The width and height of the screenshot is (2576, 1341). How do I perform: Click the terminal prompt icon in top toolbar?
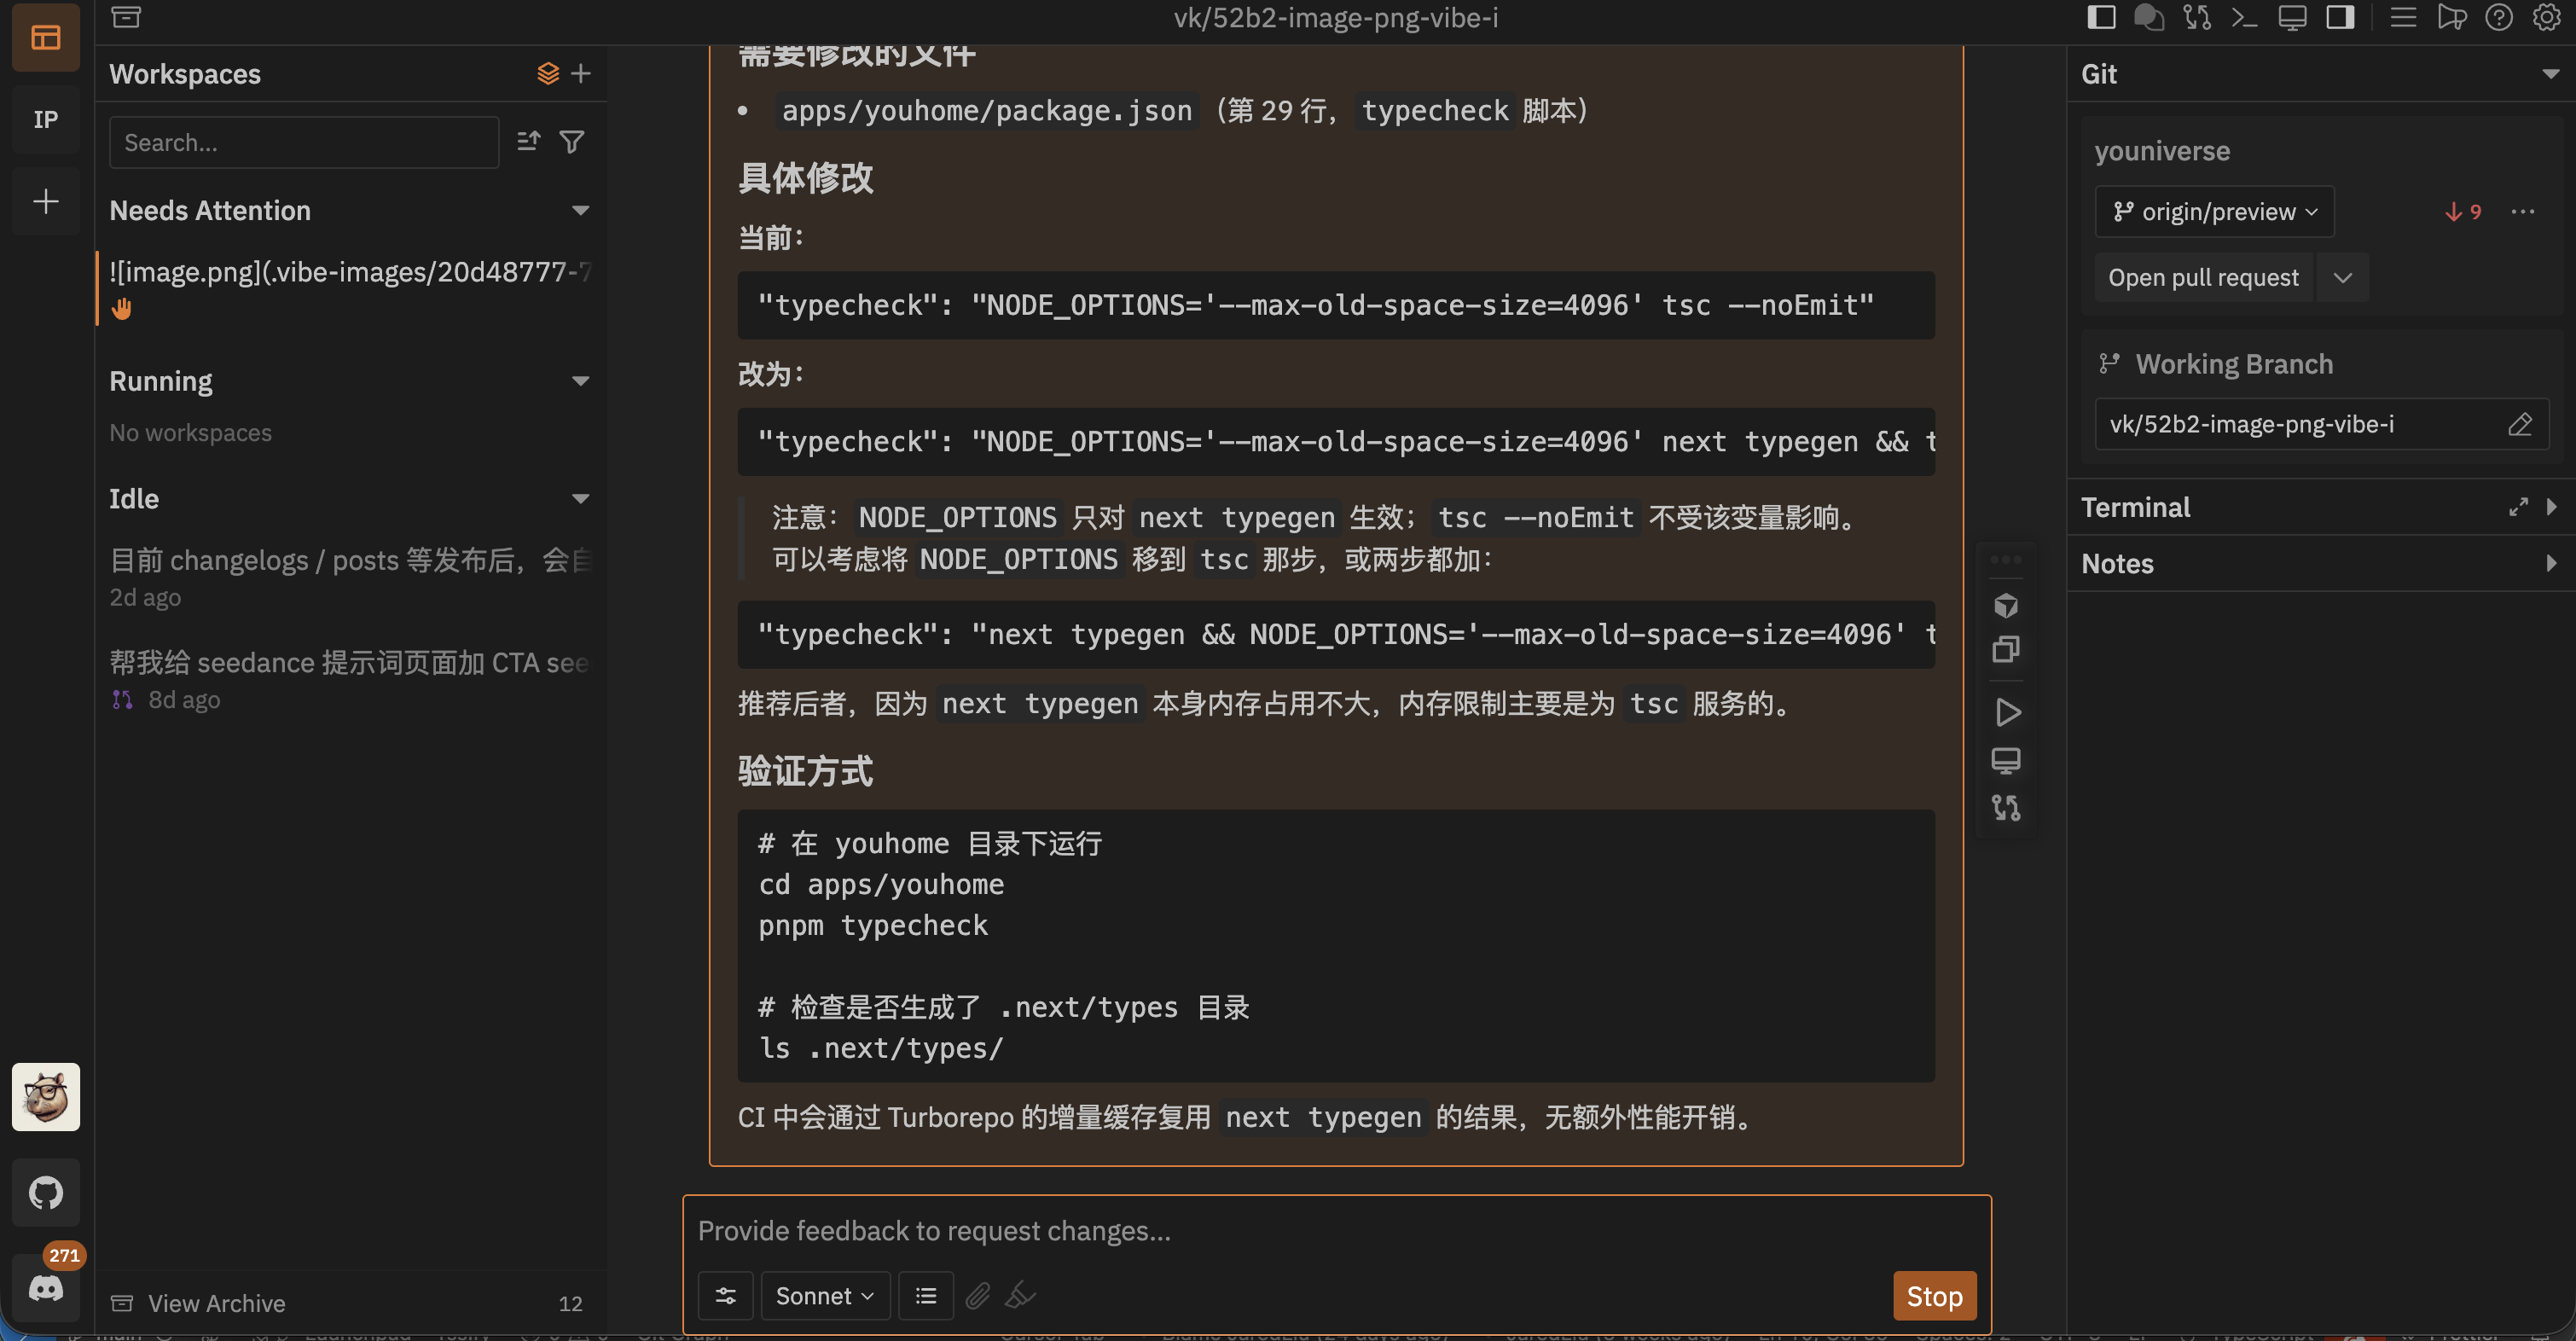2244,18
